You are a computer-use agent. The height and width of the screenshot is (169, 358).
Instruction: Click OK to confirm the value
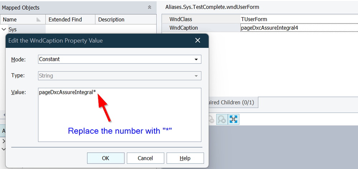point(106,158)
